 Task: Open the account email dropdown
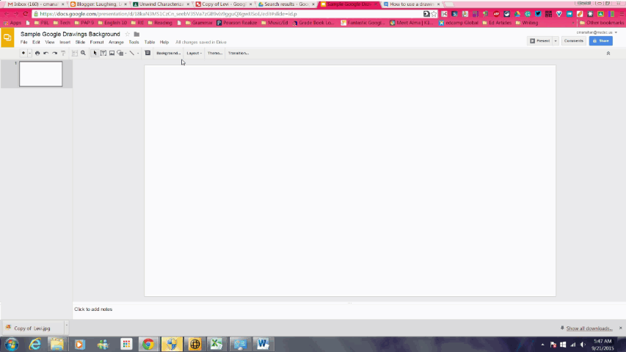tap(597, 32)
